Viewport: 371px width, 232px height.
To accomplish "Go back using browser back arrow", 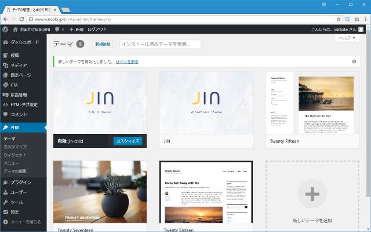I will tap(6, 19).
